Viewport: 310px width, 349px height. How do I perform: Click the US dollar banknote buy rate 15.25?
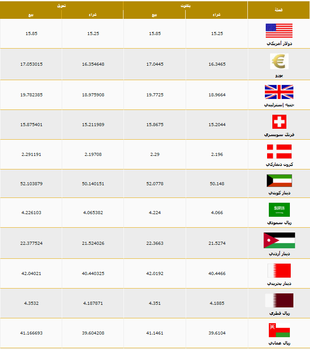point(217,33)
